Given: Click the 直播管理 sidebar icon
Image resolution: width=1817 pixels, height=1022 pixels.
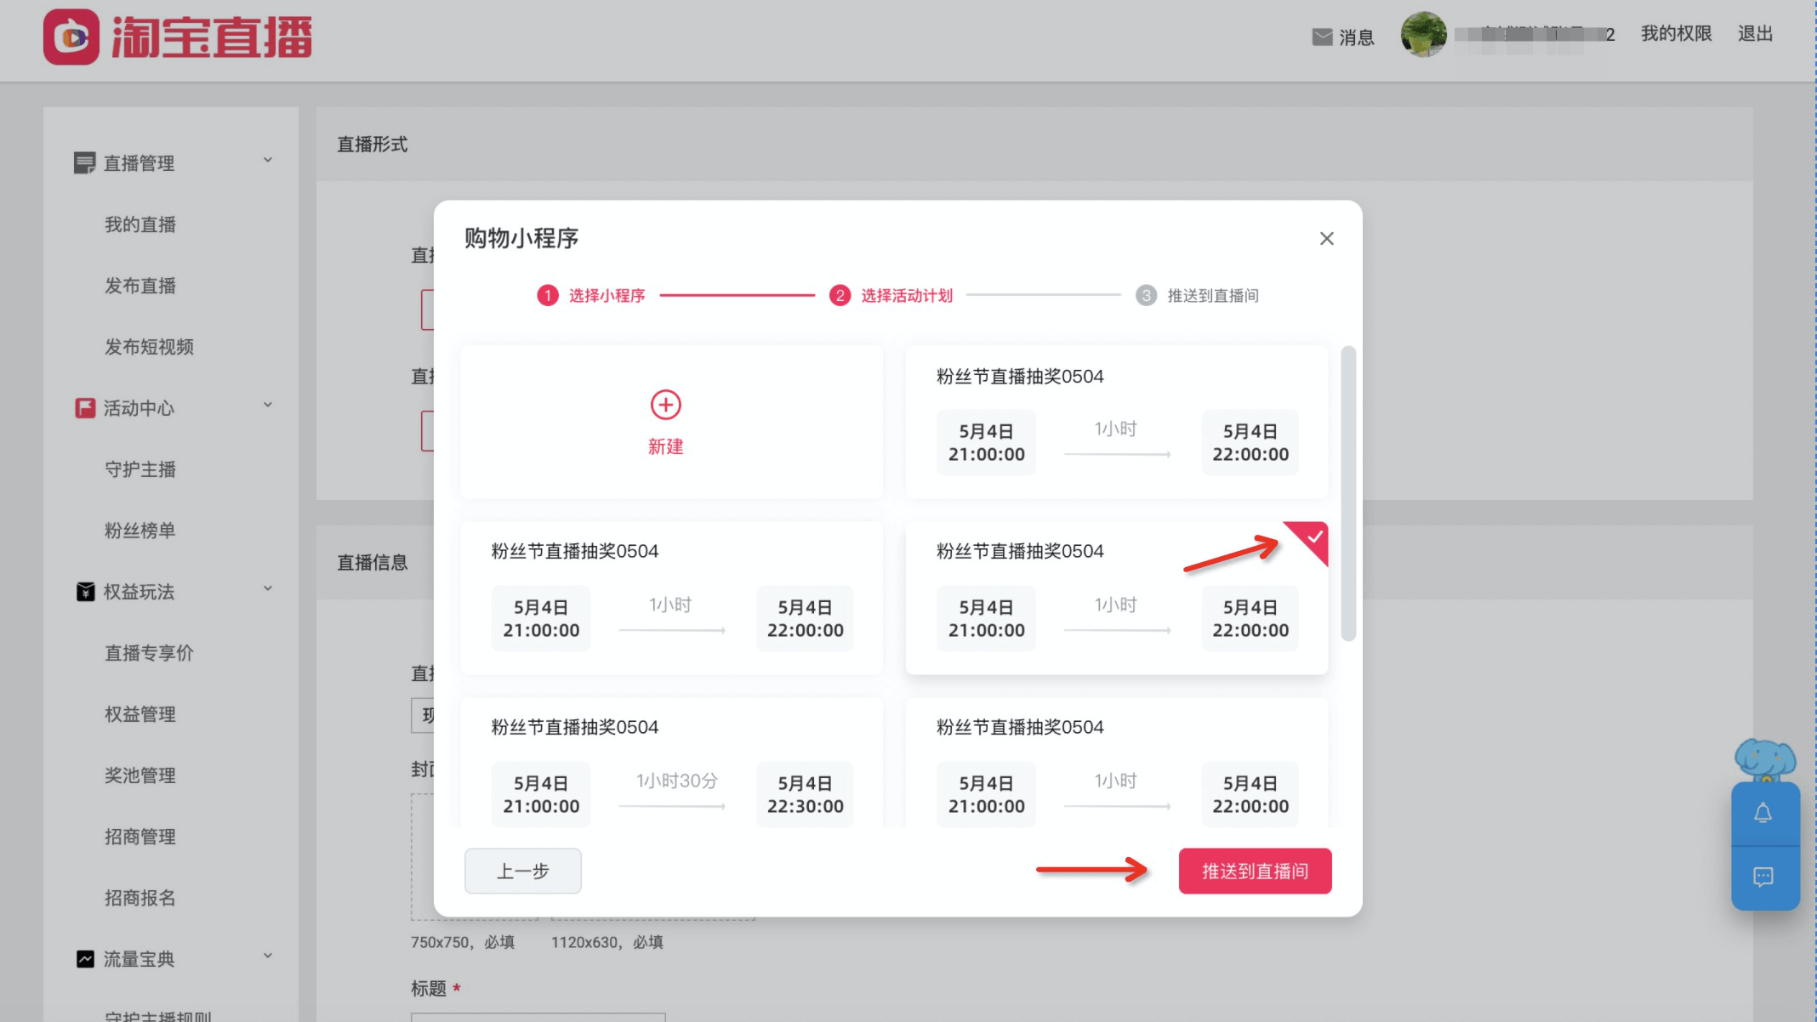Looking at the screenshot, I should click(x=84, y=162).
